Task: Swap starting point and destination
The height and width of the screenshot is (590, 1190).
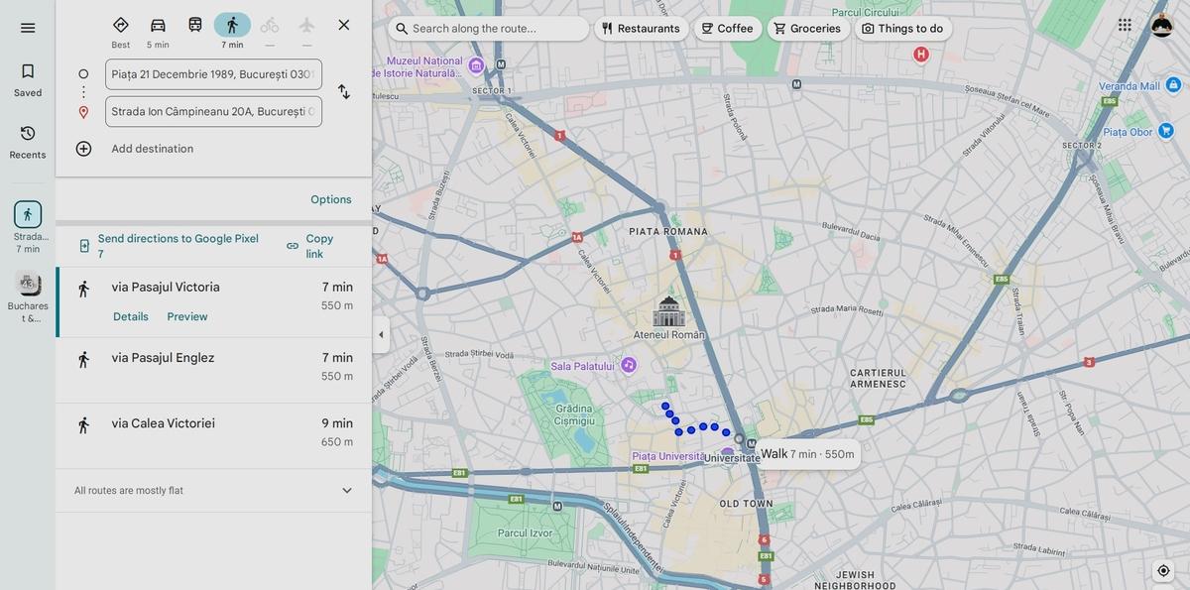Action: tap(343, 92)
